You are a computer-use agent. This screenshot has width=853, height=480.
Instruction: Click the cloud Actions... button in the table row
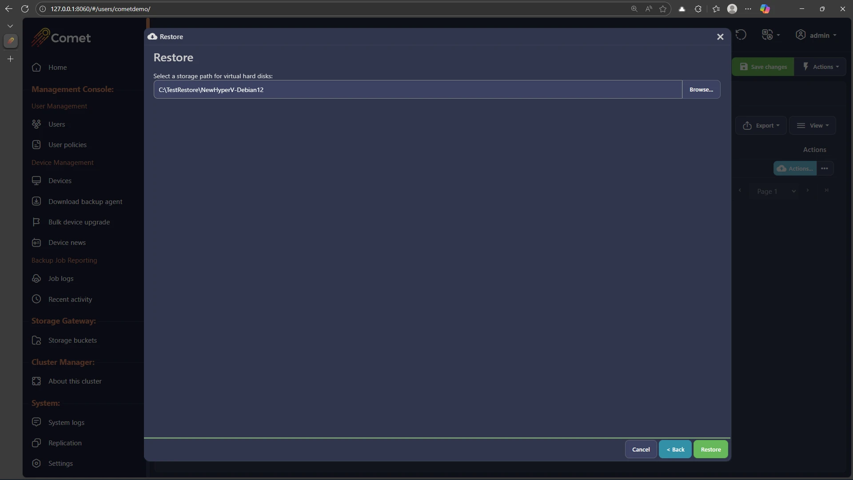click(x=795, y=168)
